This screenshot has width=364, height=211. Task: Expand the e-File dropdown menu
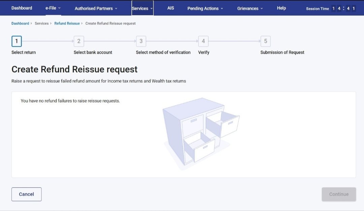point(53,8)
